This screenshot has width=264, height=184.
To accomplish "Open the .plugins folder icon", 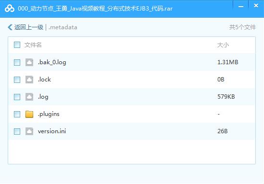I will 29,114.
